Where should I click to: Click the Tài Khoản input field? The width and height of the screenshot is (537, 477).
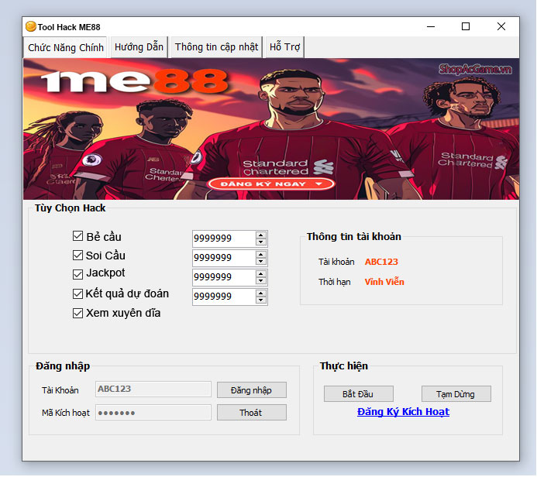pos(153,389)
